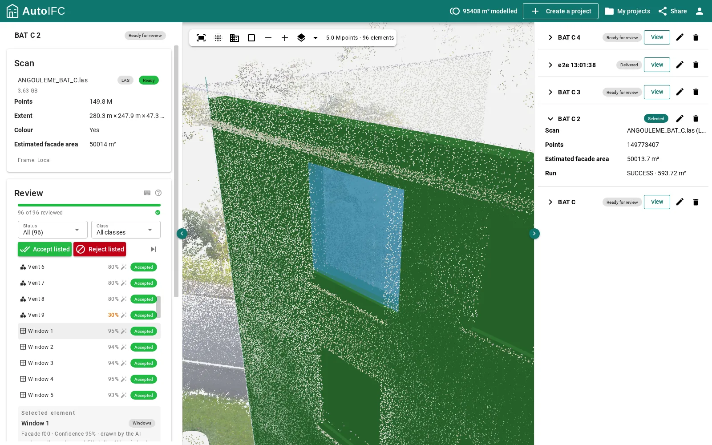Image resolution: width=712 pixels, height=445 pixels.
Task: Expand the e2e 13:01:38 project row
Action: [x=550, y=65]
